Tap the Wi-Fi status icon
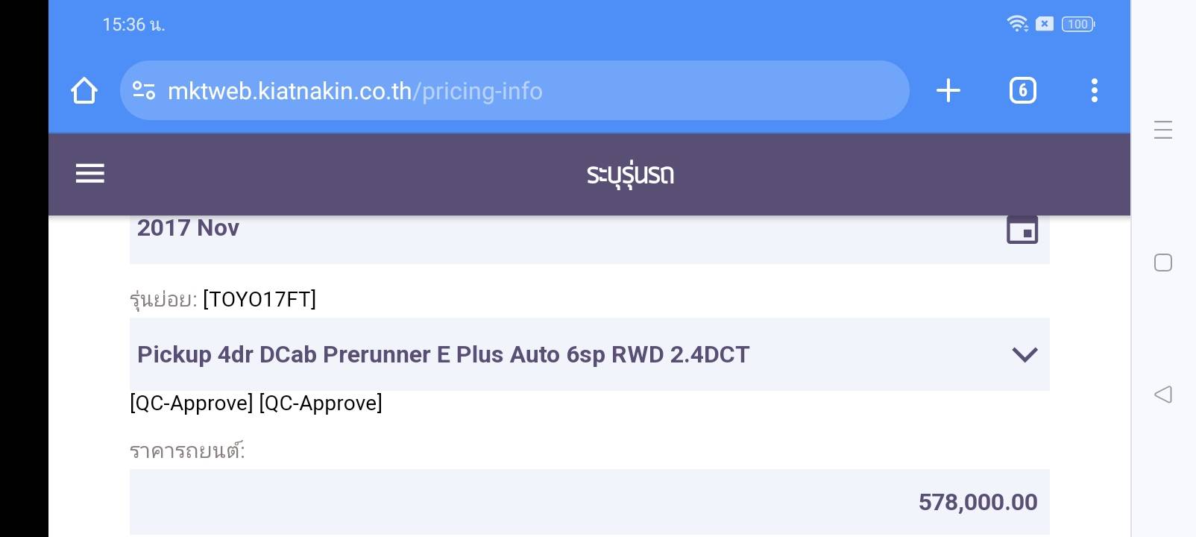 [x=1017, y=24]
